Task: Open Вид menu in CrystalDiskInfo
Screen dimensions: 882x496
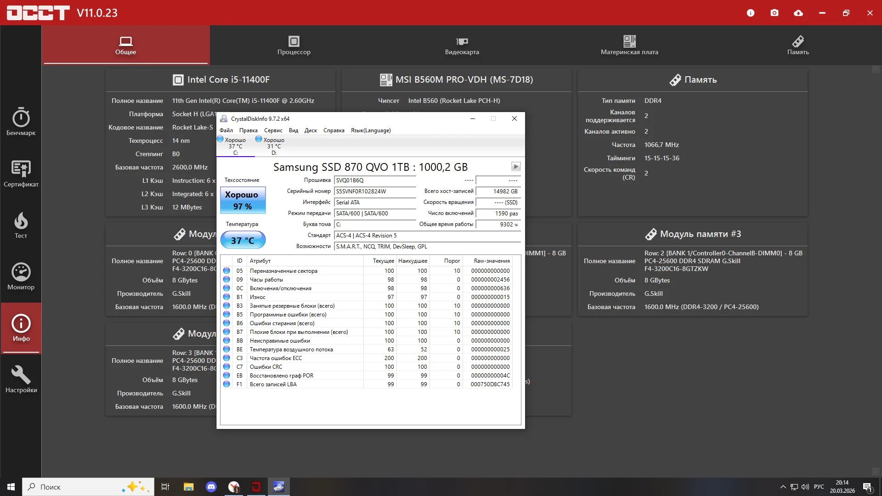Action: [294, 130]
